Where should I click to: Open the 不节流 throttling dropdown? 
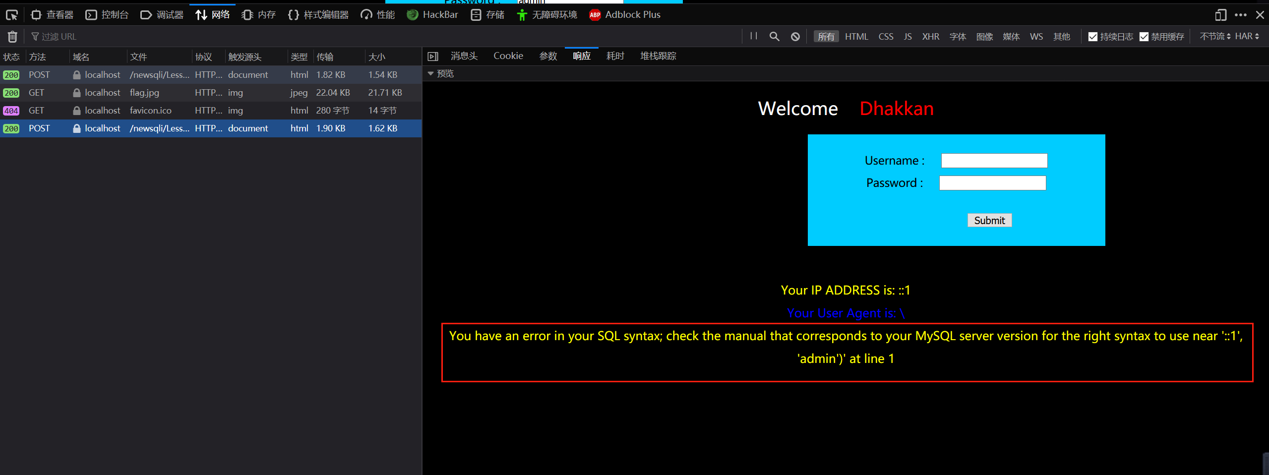[1215, 36]
